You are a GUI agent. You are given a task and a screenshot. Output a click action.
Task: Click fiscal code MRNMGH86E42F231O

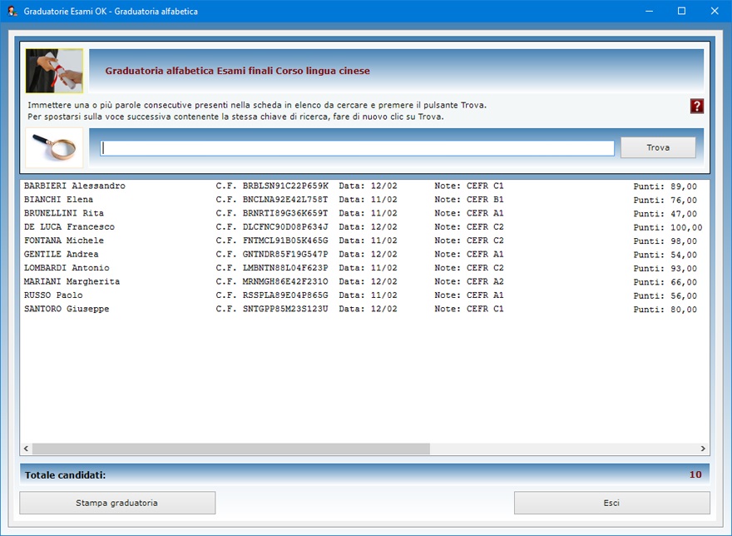coord(285,282)
